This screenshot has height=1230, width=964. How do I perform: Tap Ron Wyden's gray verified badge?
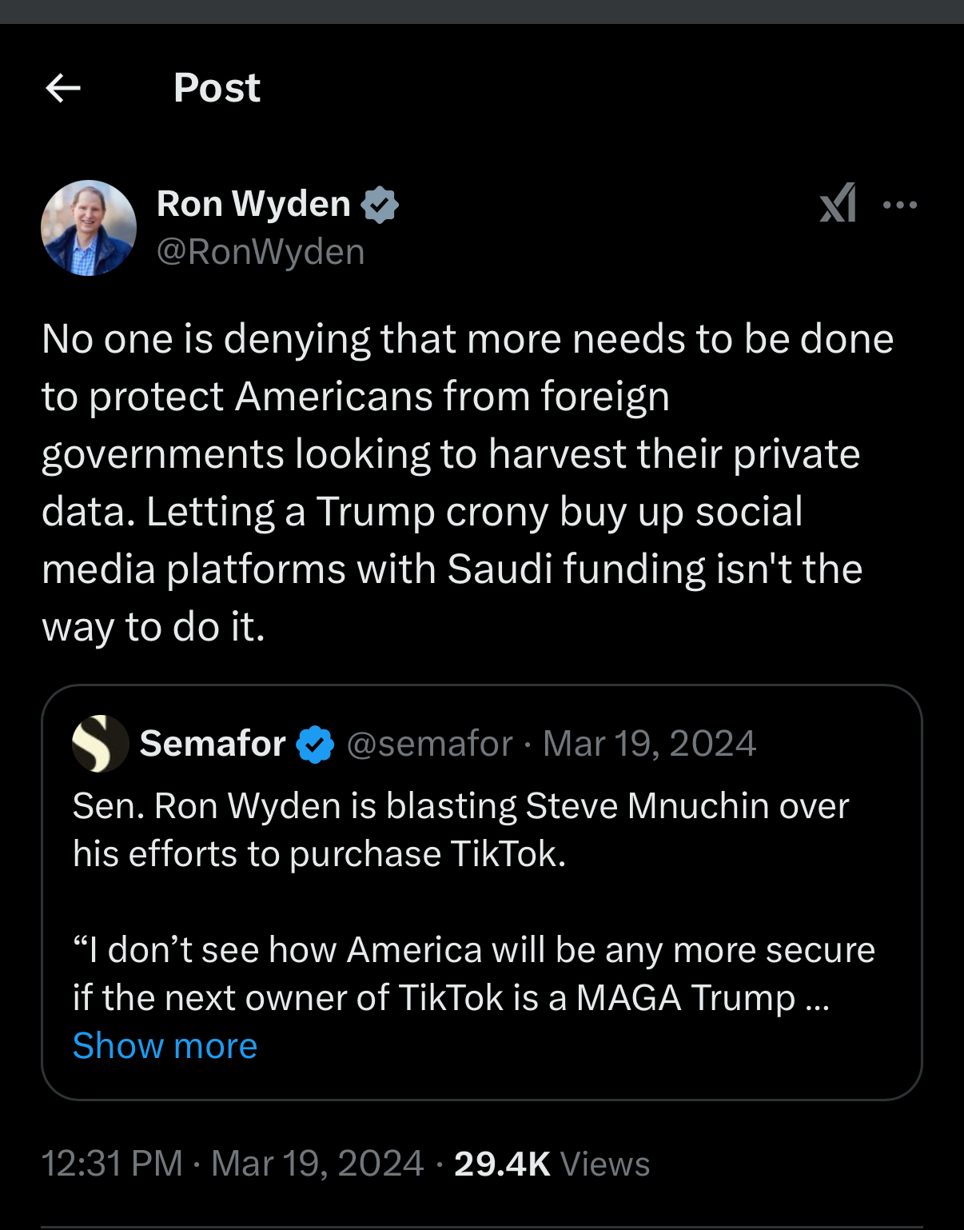(380, 205)
